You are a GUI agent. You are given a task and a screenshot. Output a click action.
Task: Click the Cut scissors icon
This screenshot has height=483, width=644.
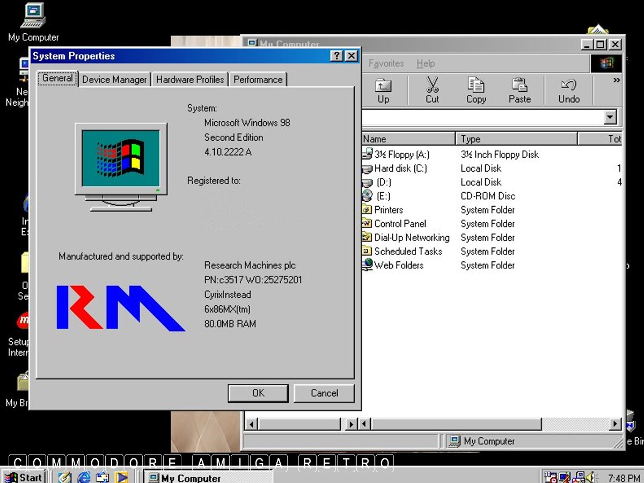point(432,90)
